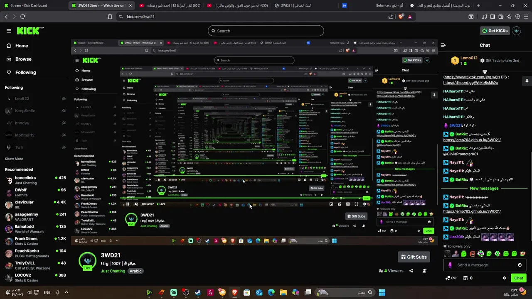Open the emoji picker in message box
The image size is (532, 299).
[x=520, y=265]
